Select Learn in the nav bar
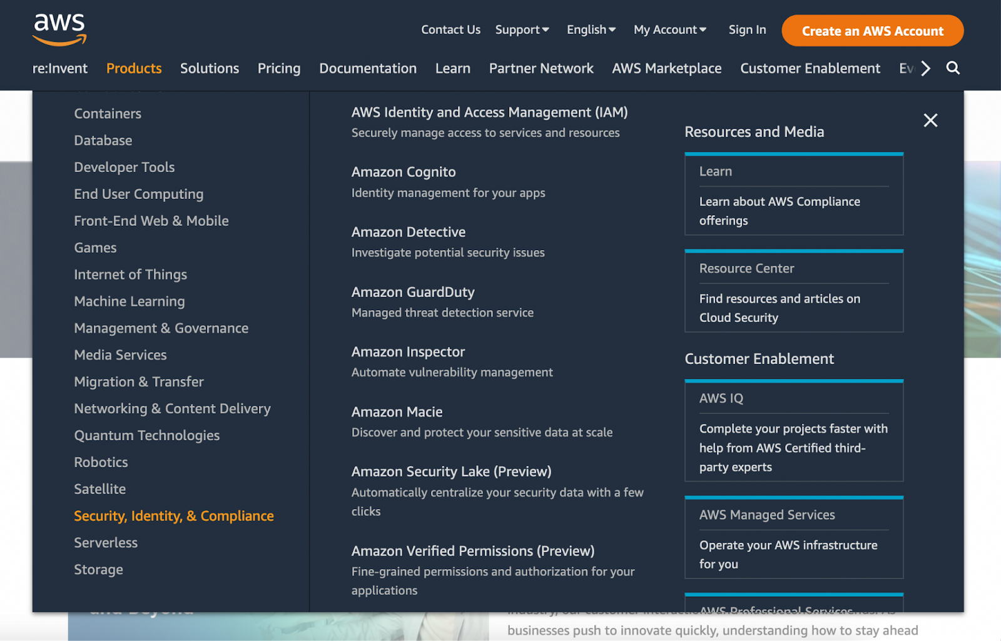Screen dimensions: 1001x641 pos(453,68)
